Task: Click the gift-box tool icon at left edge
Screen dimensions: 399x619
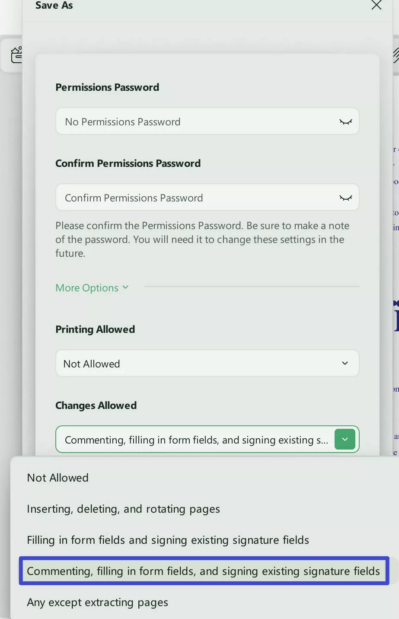Action: pyautogui.click(x=16, y=55)
